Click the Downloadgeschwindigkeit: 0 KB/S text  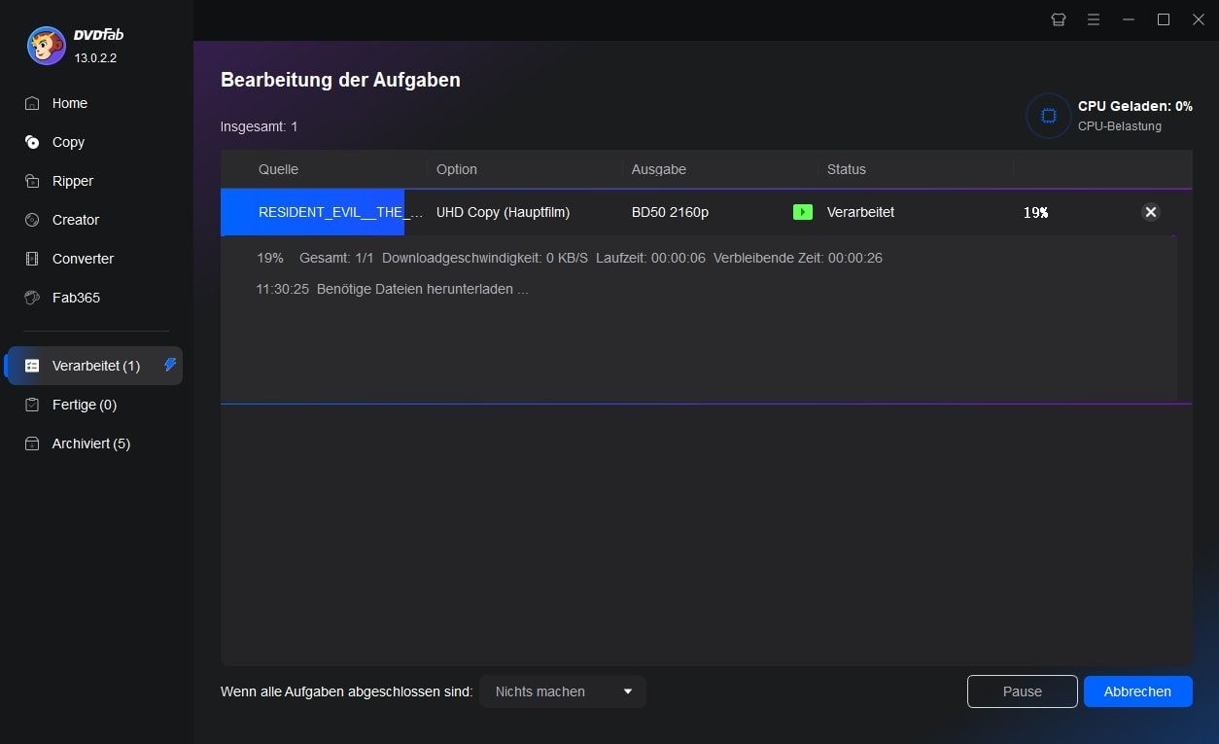tap(485, 259)
